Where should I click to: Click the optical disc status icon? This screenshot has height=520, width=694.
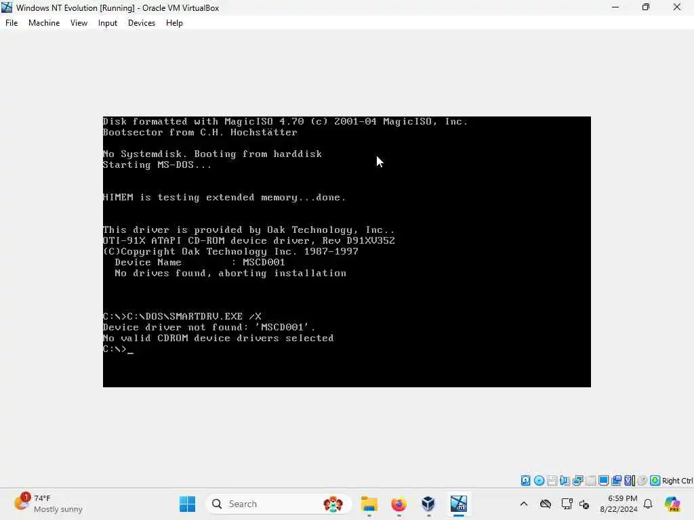coord(539,481)
